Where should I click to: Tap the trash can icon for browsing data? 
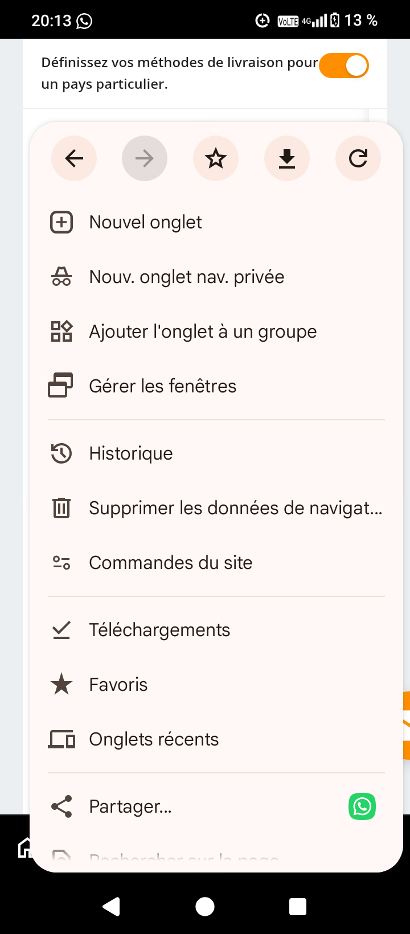click(61, 508)
